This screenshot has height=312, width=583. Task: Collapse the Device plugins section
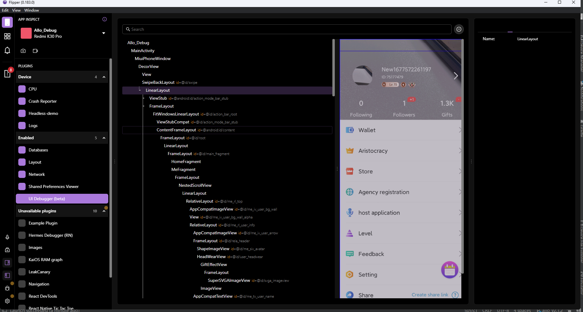104,77
